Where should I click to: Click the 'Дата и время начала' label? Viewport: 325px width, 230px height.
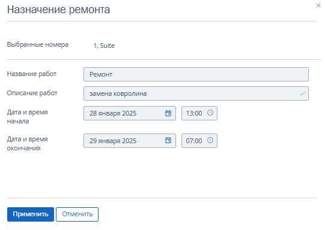[x=28, y=117]
